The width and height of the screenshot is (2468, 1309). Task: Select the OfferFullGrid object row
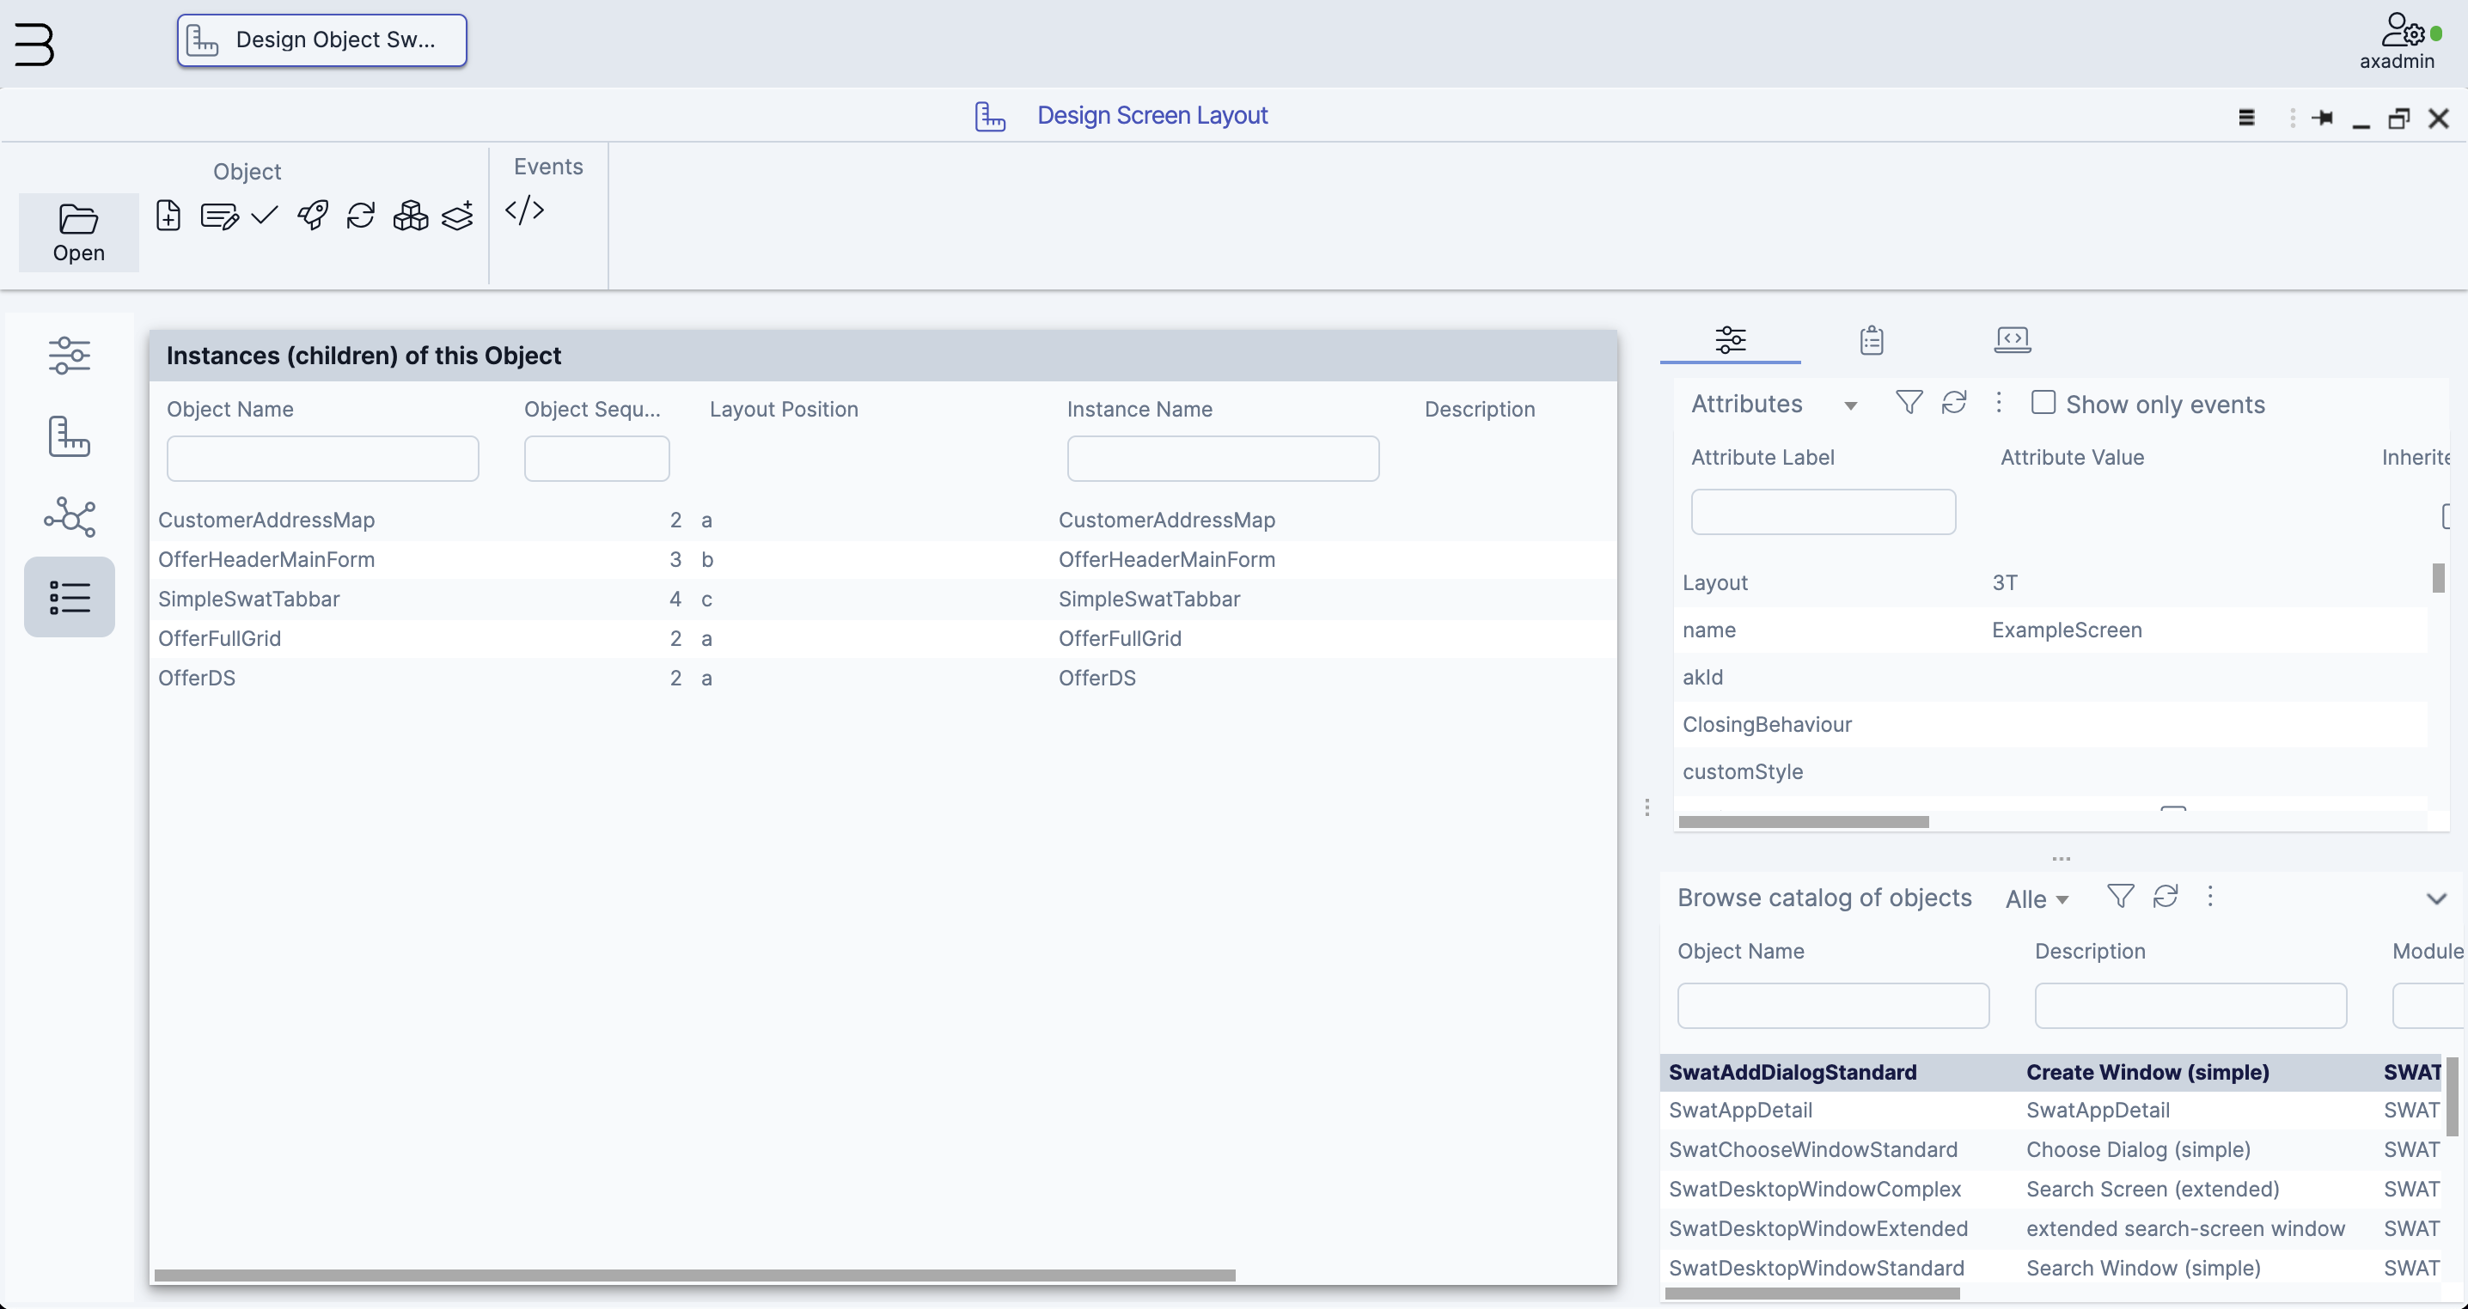[883, 637]
